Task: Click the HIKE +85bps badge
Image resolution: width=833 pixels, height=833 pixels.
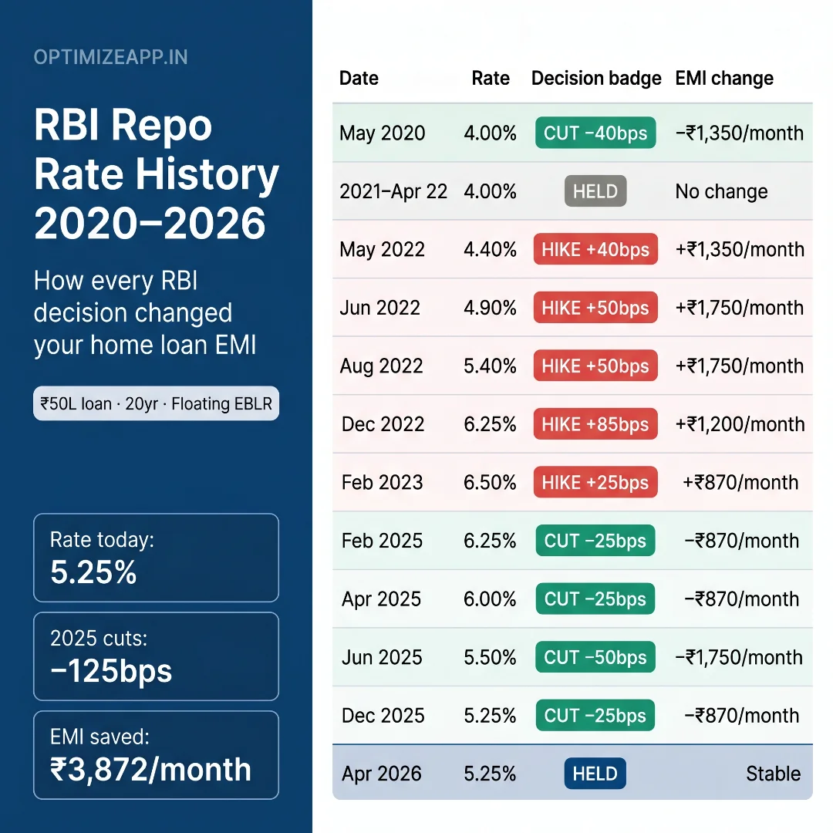Action: click(595, 424)
